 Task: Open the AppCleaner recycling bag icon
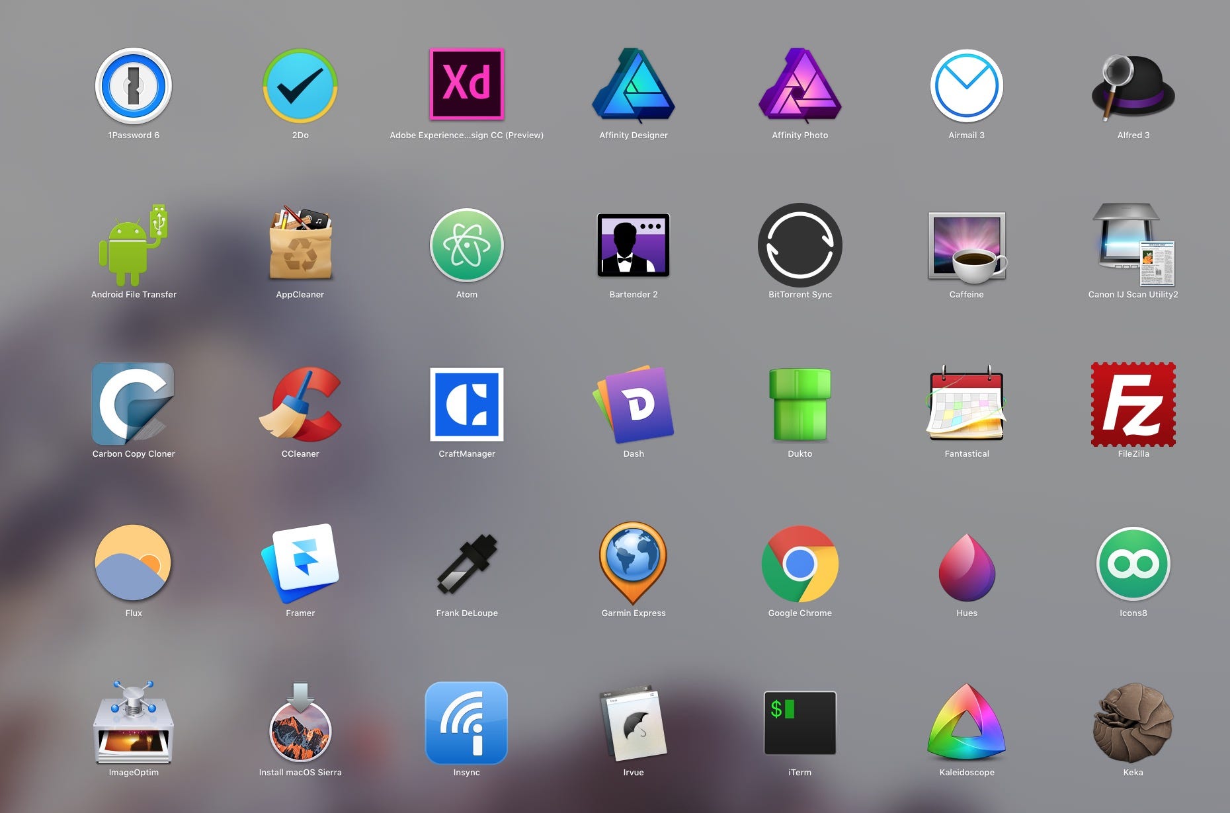[300, 243]
